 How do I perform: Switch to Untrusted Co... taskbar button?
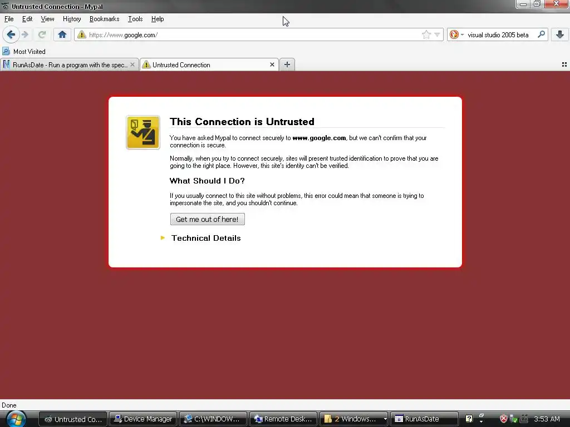point(73,419)
